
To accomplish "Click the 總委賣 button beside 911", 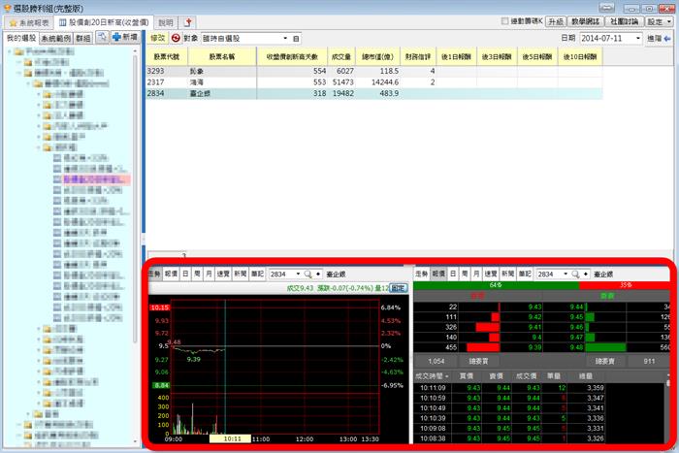I will (x=604, y=361).
